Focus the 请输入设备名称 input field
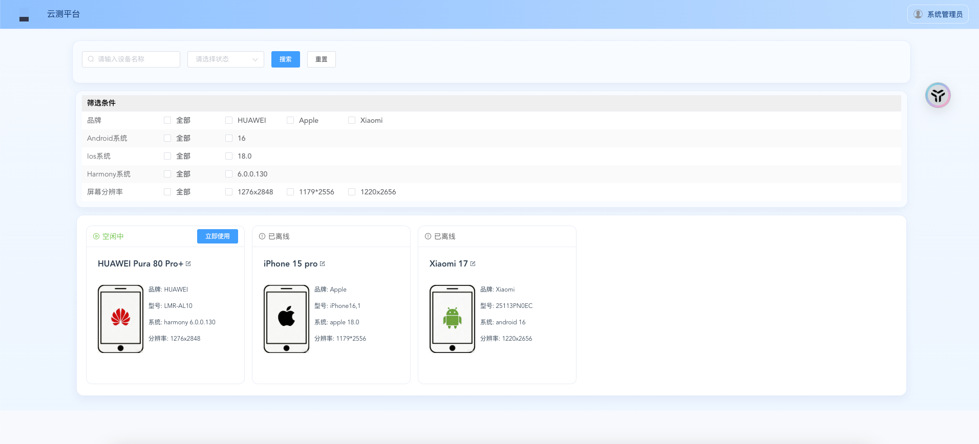The height and width of the screenshot is (444, 979). (131, 59)
